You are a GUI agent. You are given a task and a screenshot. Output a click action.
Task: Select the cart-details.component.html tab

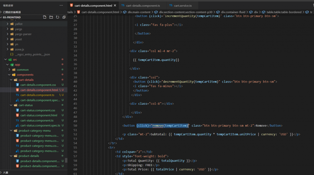click(x=93, y=6)
